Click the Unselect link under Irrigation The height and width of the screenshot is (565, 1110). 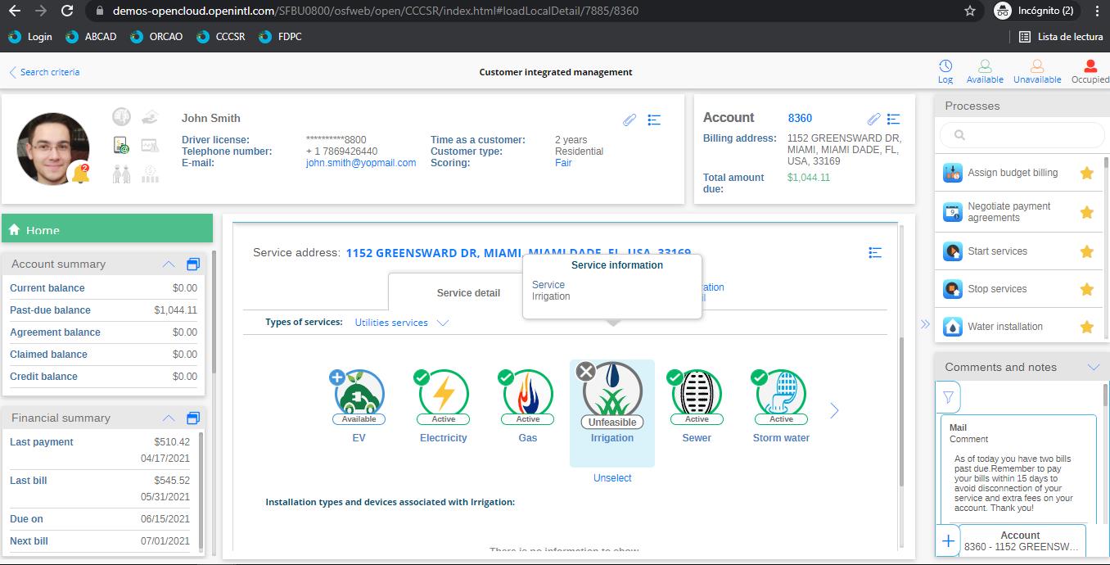[612, 478]
